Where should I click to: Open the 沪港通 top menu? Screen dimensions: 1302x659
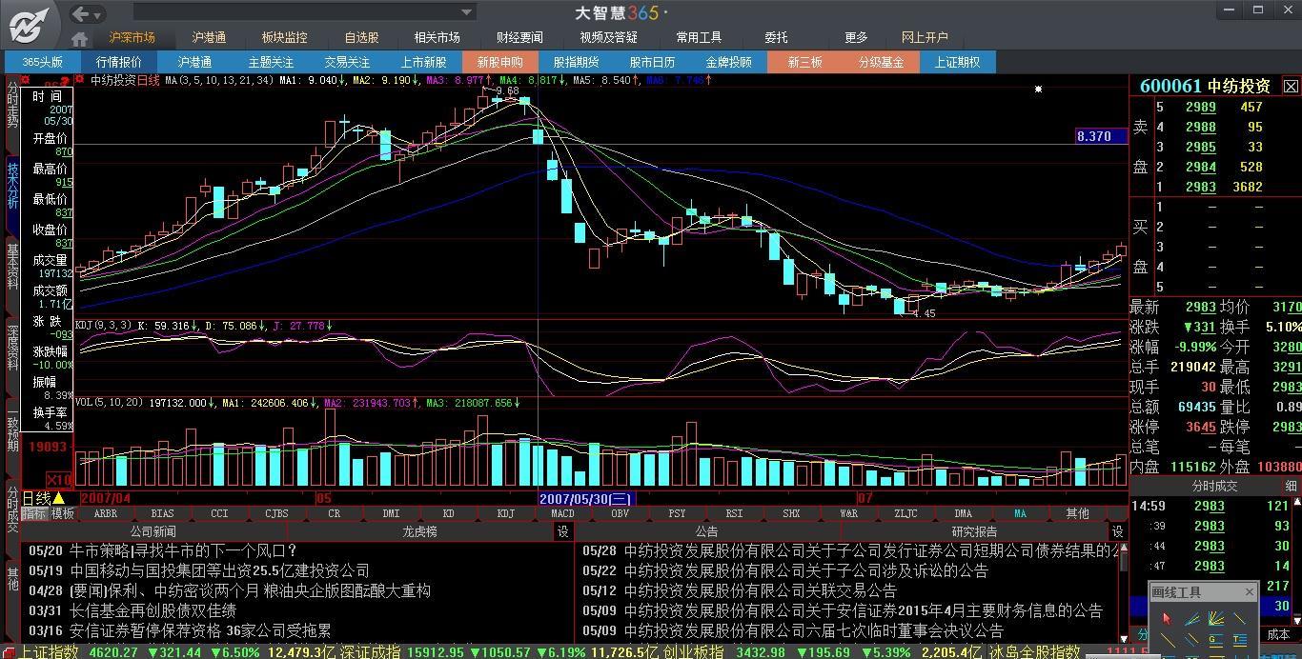(x=209, y=38)
